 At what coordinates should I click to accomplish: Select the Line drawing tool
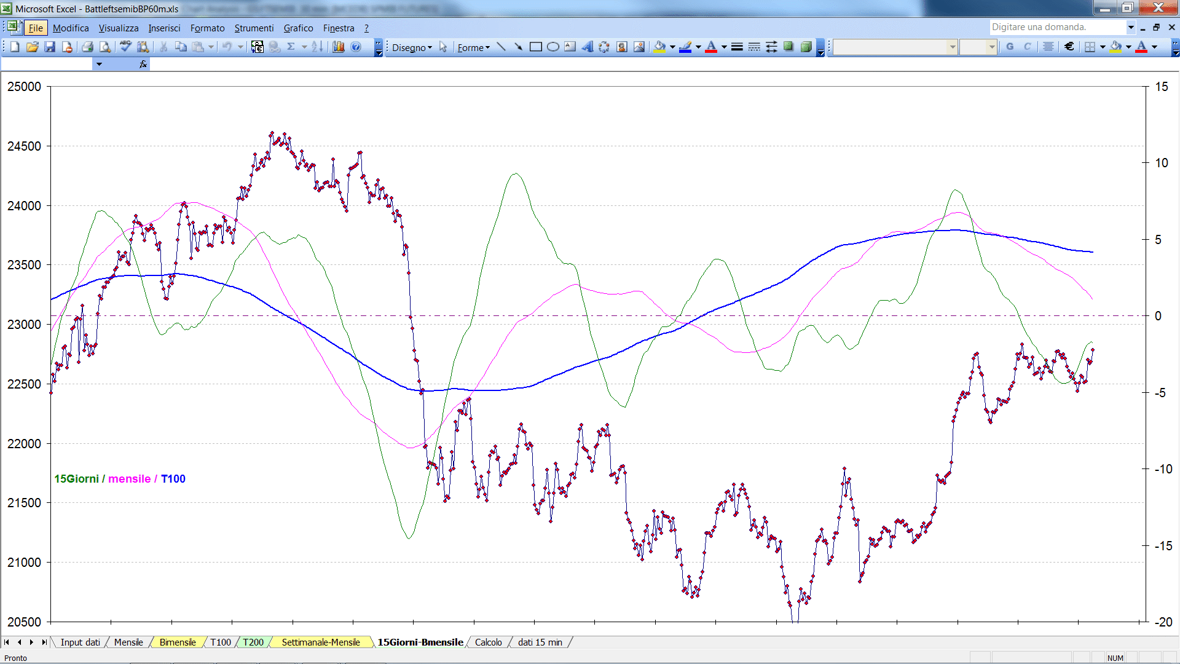[x=501, y=47]
